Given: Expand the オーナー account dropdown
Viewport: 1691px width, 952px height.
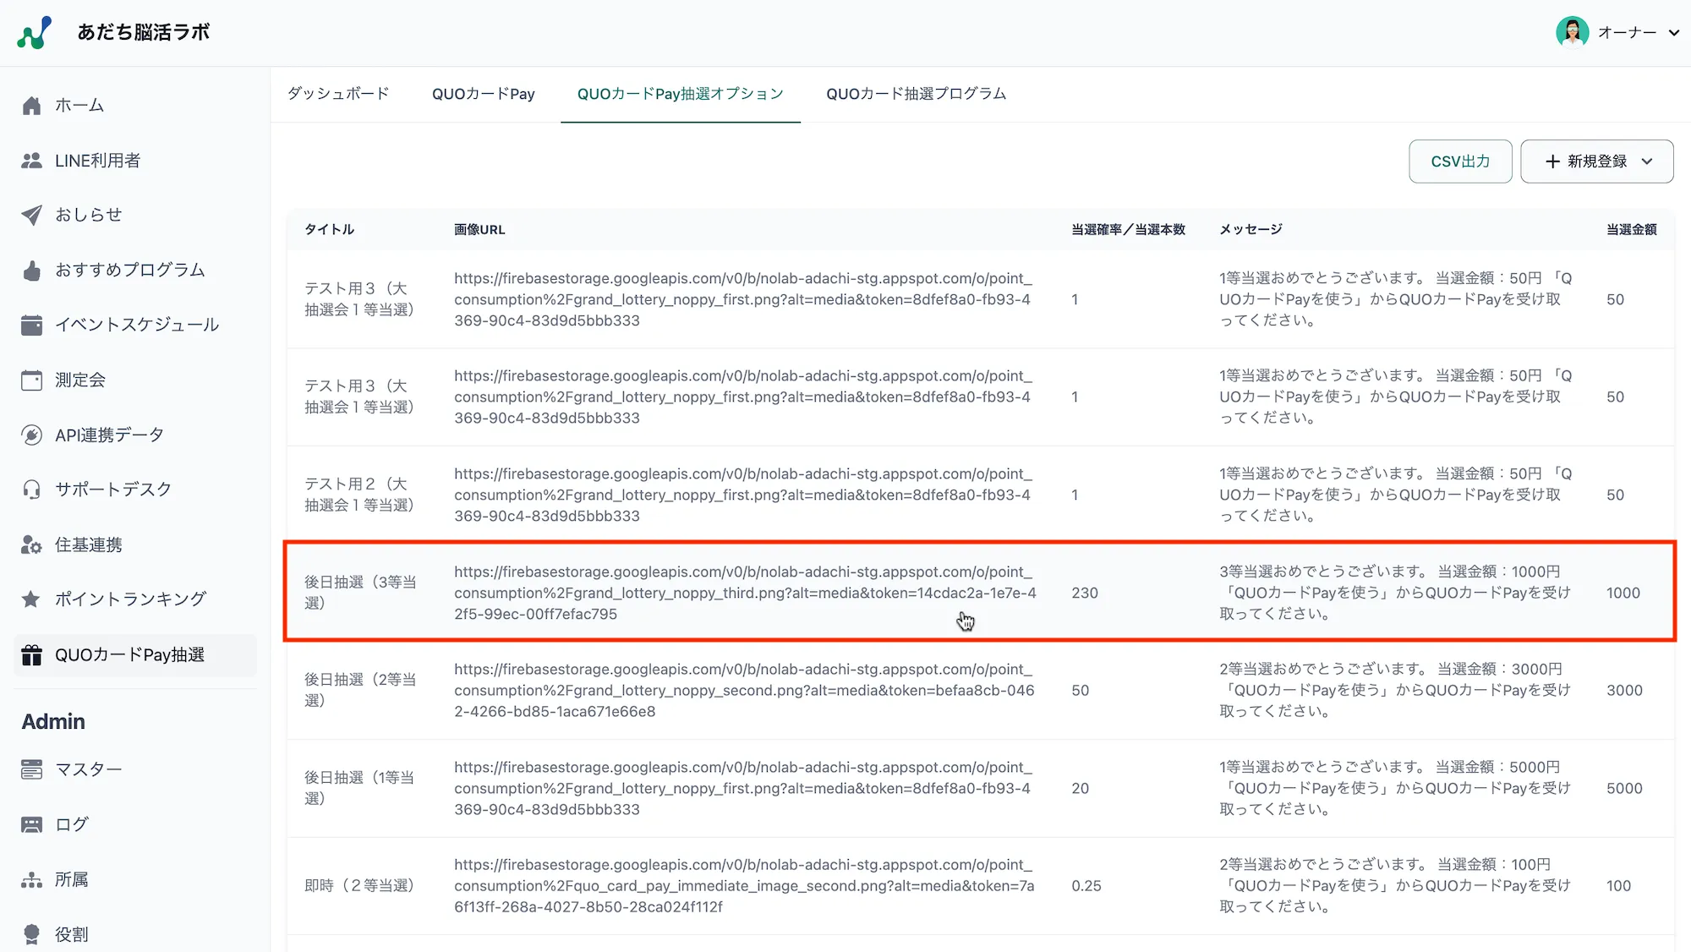Looking at the screenshot, I should point(1673,33).
